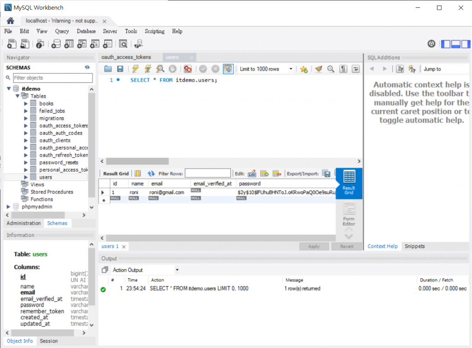
Task: Click in the Filter objects field
Action: coord(53,78)
